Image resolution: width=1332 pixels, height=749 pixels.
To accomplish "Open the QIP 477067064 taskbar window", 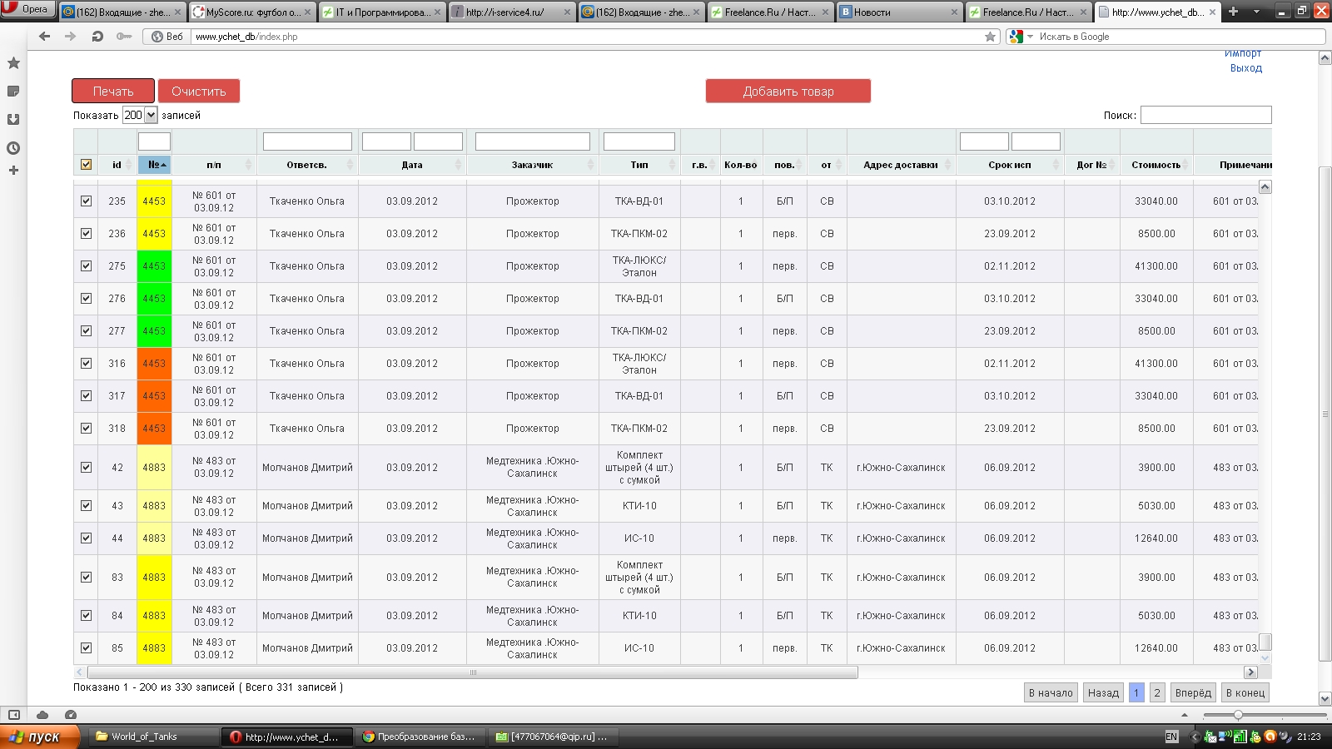I will (553, 737).
